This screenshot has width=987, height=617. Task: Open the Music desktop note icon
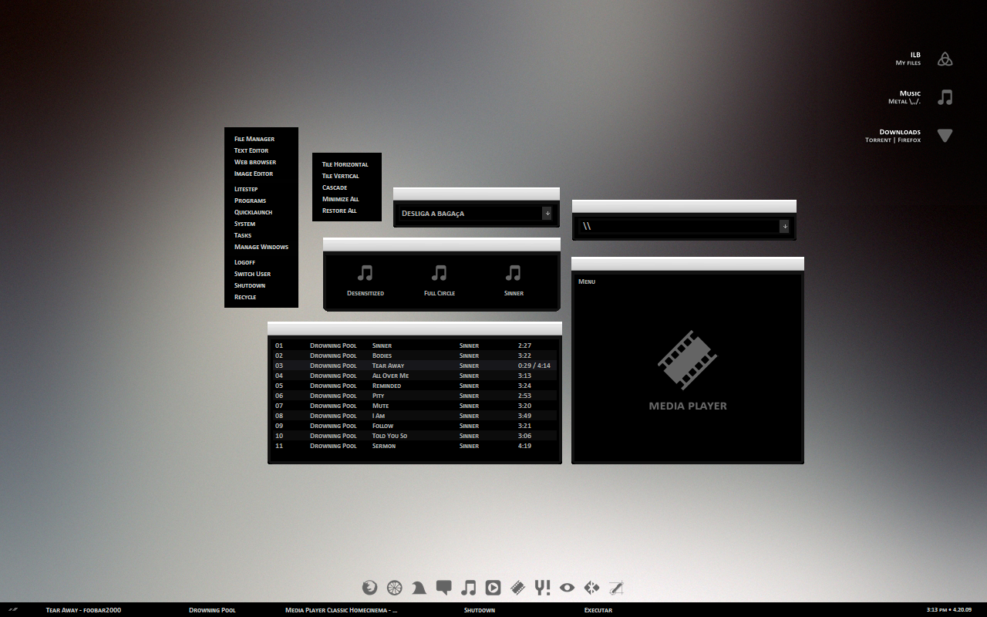[x=945, y=97]
